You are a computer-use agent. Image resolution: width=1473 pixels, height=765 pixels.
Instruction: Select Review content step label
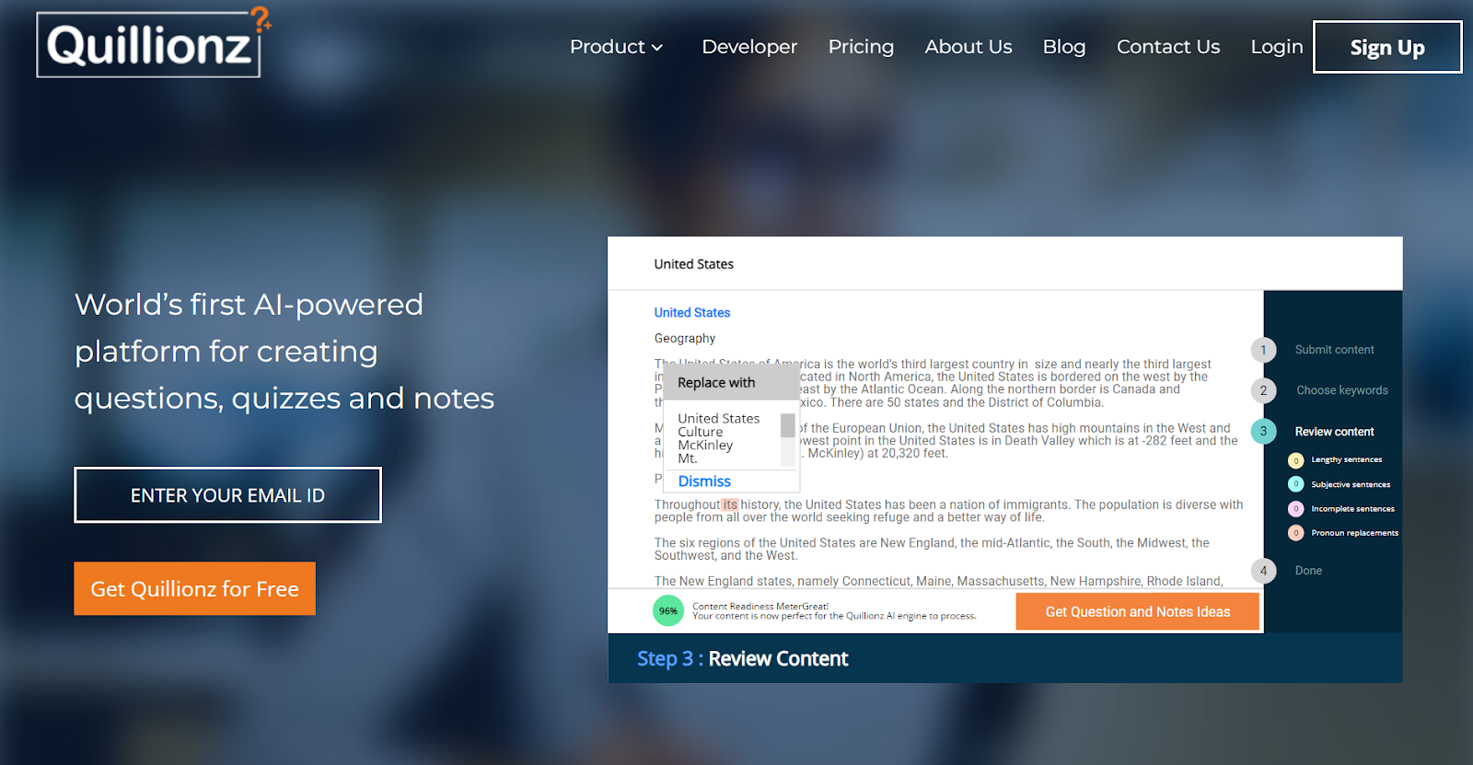(1334, 432)
